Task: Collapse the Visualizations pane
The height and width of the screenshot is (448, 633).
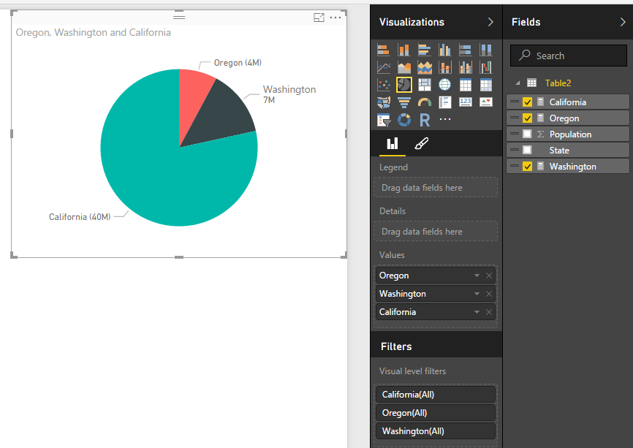Action: coord(490,22)
